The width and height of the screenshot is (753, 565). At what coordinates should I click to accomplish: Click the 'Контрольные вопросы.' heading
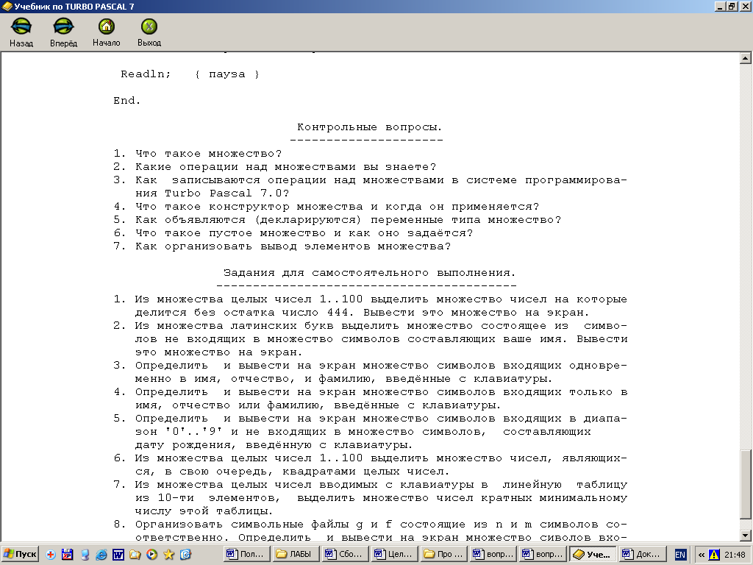point(369,127)
